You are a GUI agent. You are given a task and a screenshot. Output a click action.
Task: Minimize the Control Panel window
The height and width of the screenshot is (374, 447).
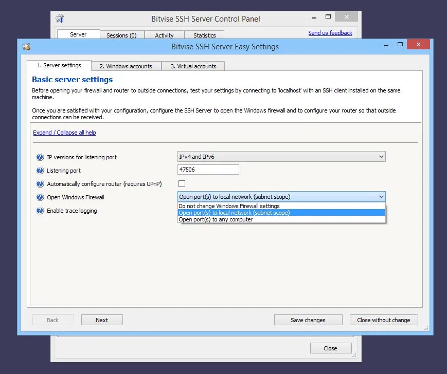click(314, 17)
